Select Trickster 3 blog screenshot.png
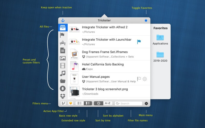This screenshot has width=205, height=128. pos(105,89)
